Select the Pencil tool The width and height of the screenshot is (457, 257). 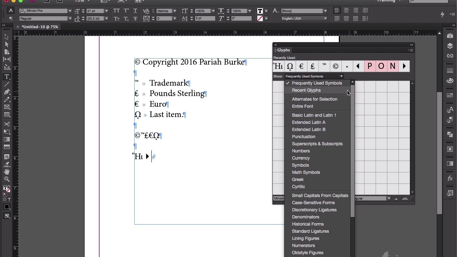tap(6, 100)
